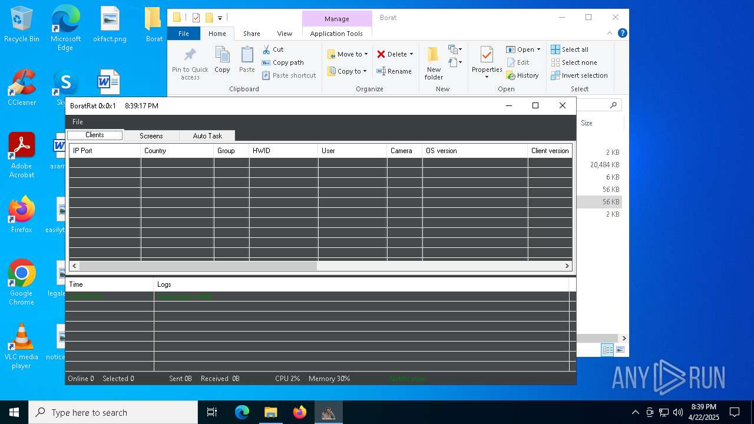Click the Client version column header
The image size is (754, 424).
(x=550, y=151)
